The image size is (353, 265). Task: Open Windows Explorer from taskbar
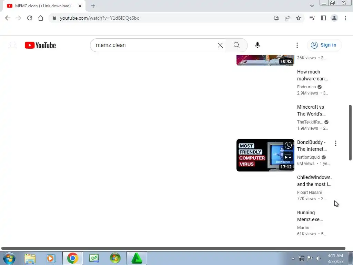(x=30, y=258)
